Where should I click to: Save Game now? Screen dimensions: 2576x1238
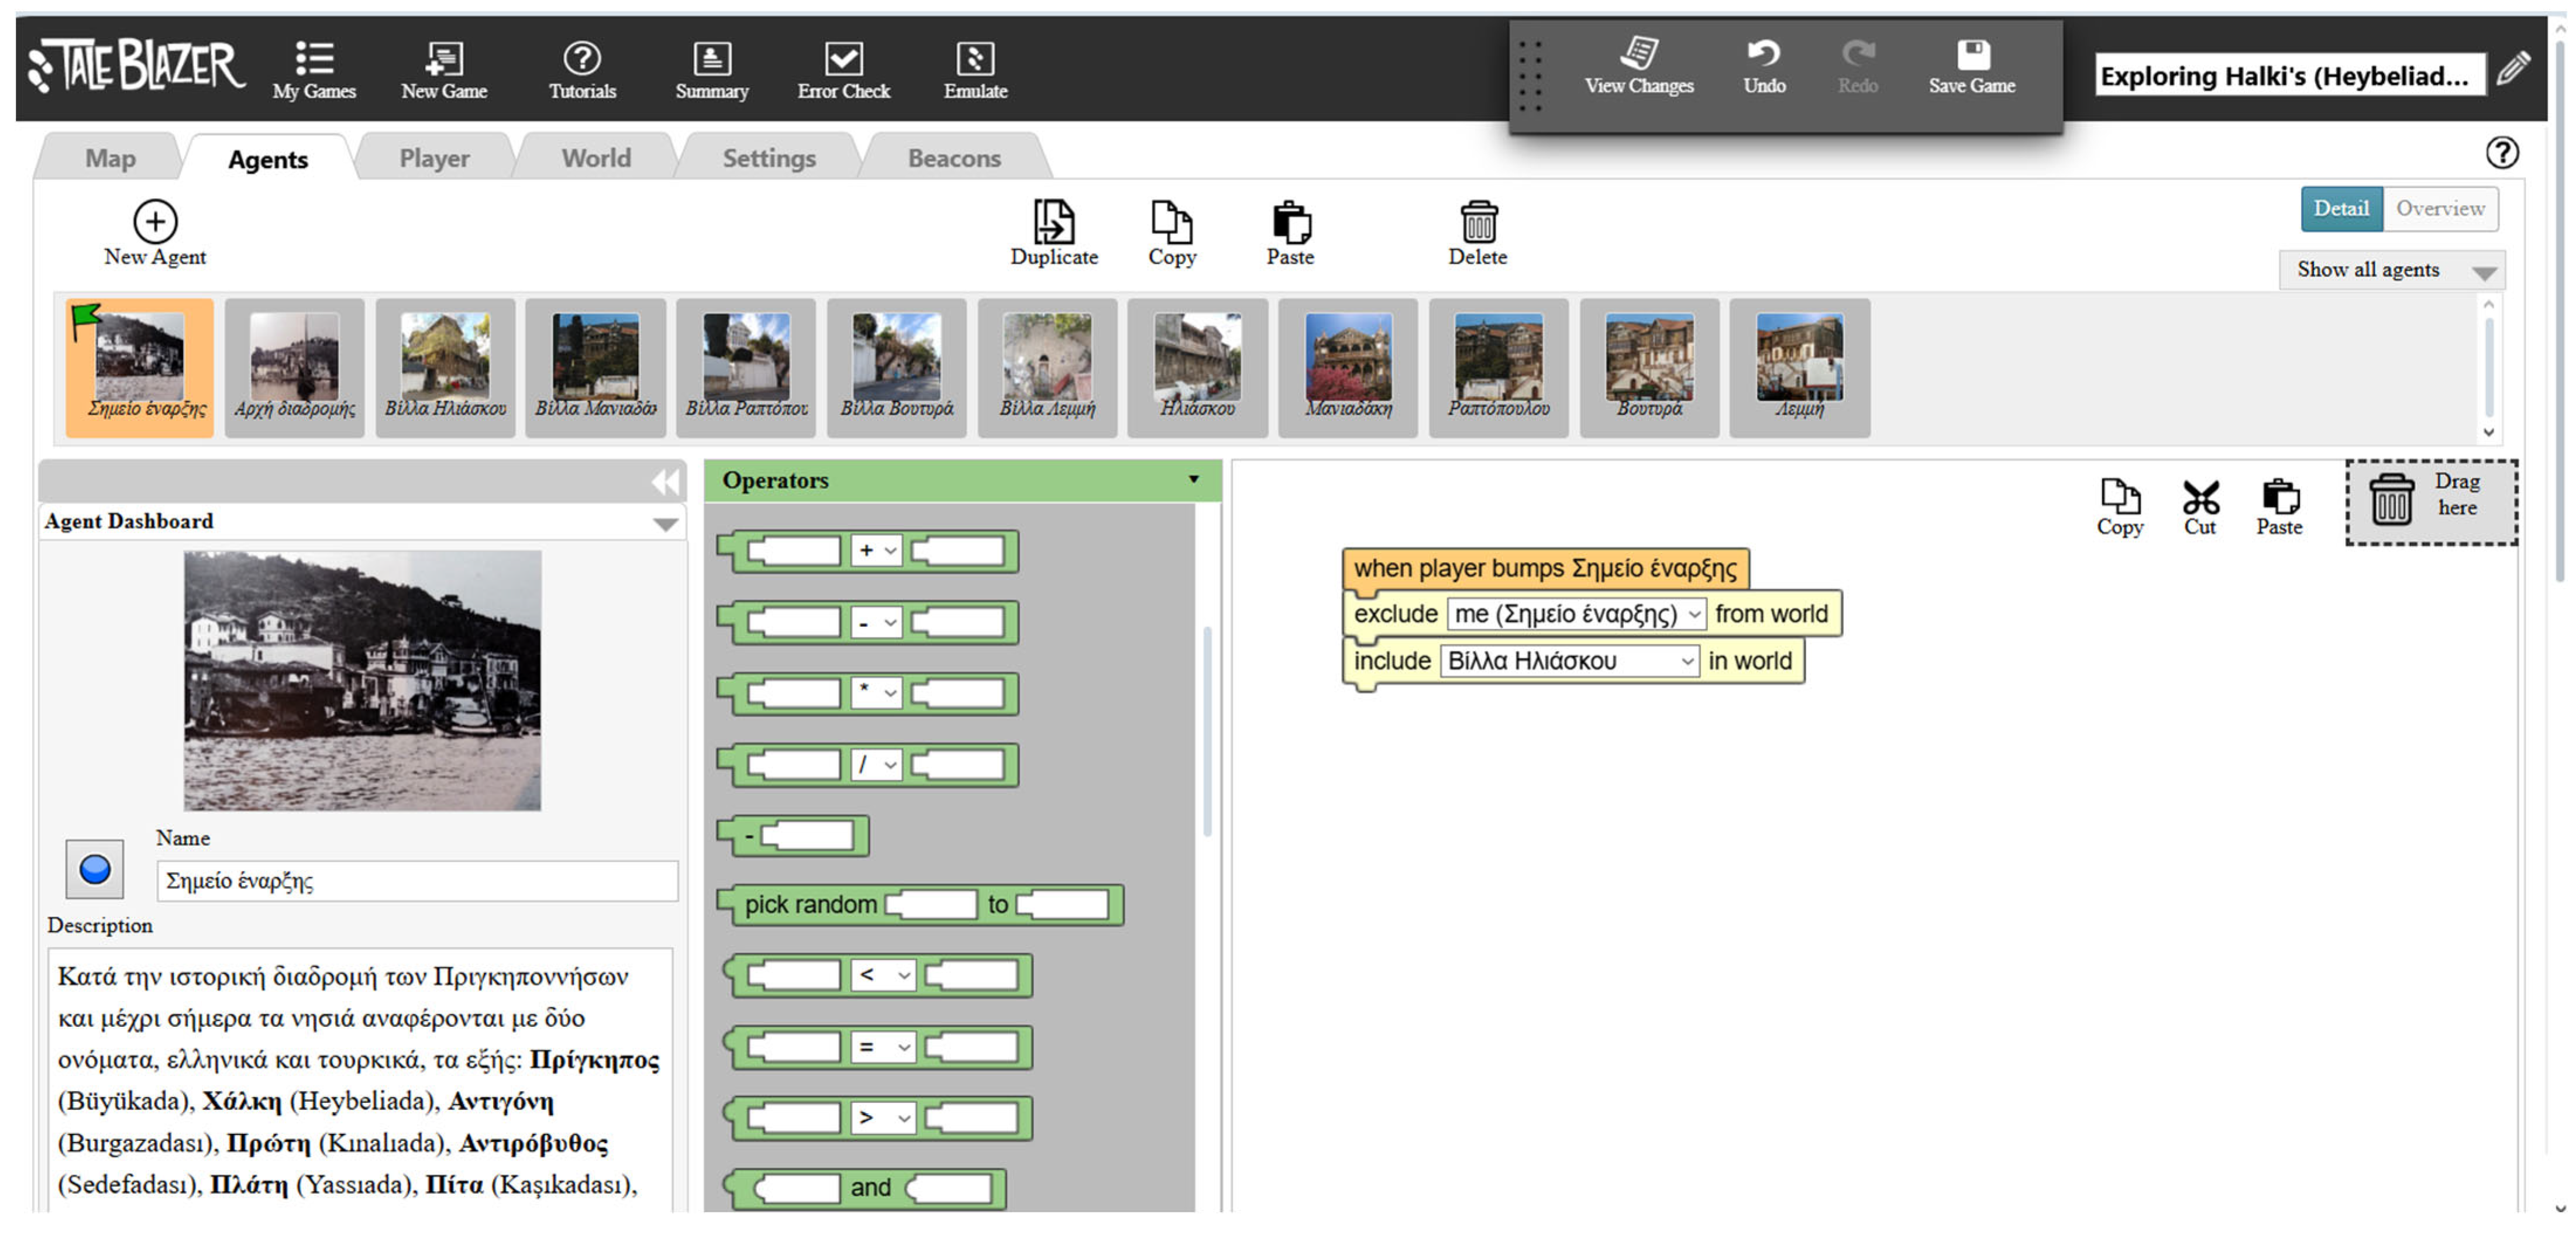[1971, 67]
